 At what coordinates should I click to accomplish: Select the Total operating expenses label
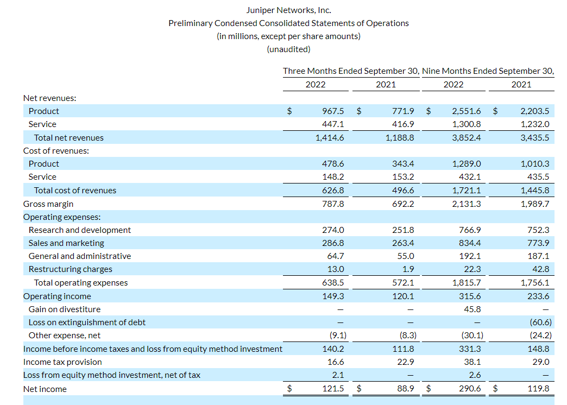[81, 282]
